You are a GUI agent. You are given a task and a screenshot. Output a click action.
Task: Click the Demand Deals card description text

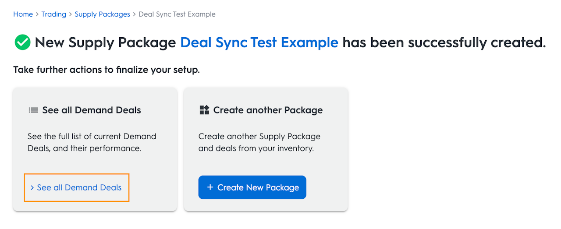point(92,142)
